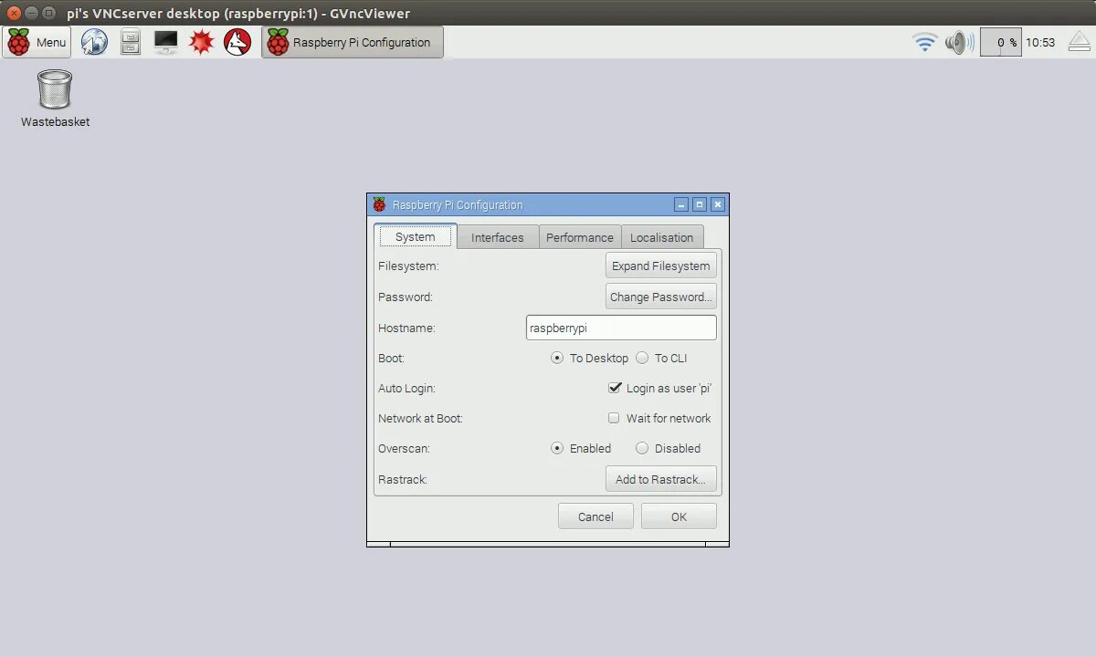This screenshot has width=1096, height=657.
Task: Click the clock showing 10:53
Action: click(x=1040, y=42)
